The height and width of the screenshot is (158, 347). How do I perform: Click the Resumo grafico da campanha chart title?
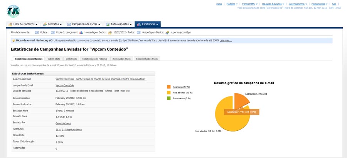244,83
